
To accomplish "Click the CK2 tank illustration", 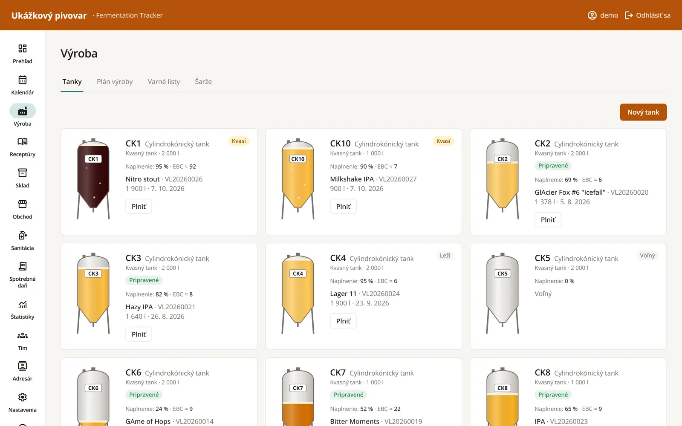I will point(503,178).
